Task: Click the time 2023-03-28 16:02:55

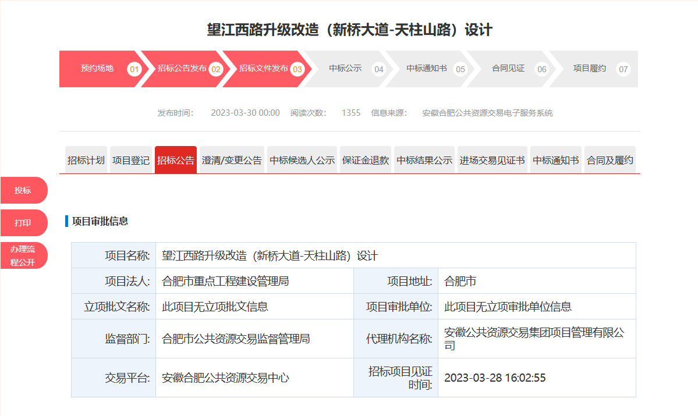Action: click(495, 378)
